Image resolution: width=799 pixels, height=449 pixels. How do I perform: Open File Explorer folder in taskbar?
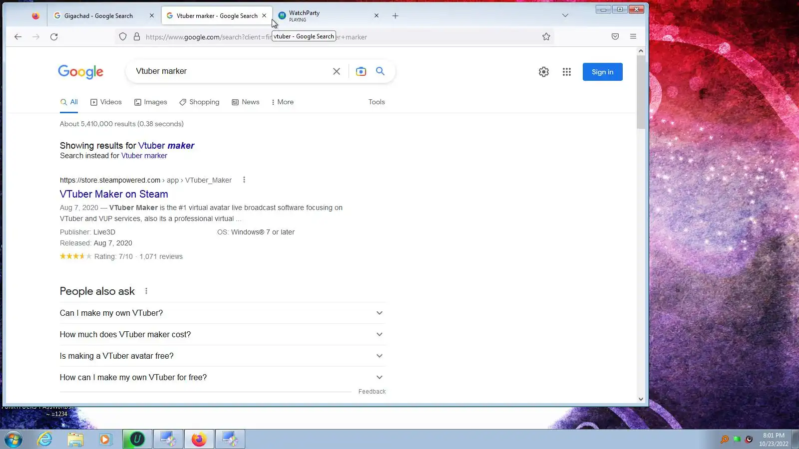(x=75, y=439)
